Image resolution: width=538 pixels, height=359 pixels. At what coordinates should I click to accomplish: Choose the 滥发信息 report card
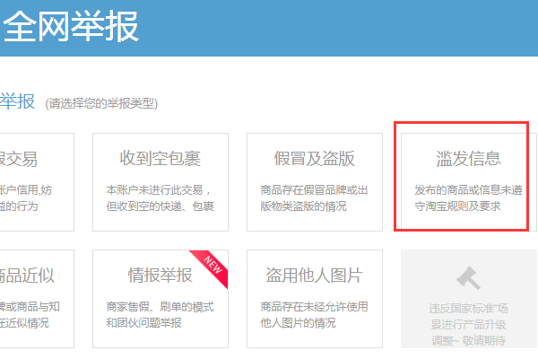tap(469, 182)
